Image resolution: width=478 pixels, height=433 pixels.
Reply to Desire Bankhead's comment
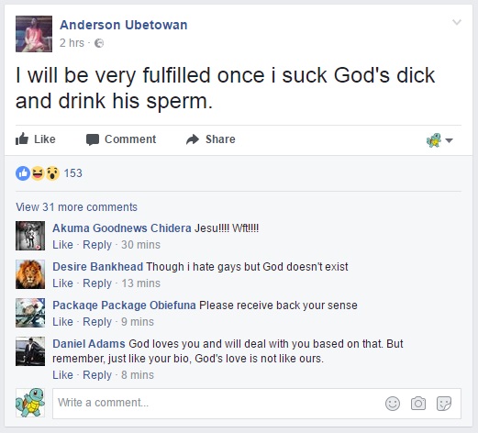97,283
